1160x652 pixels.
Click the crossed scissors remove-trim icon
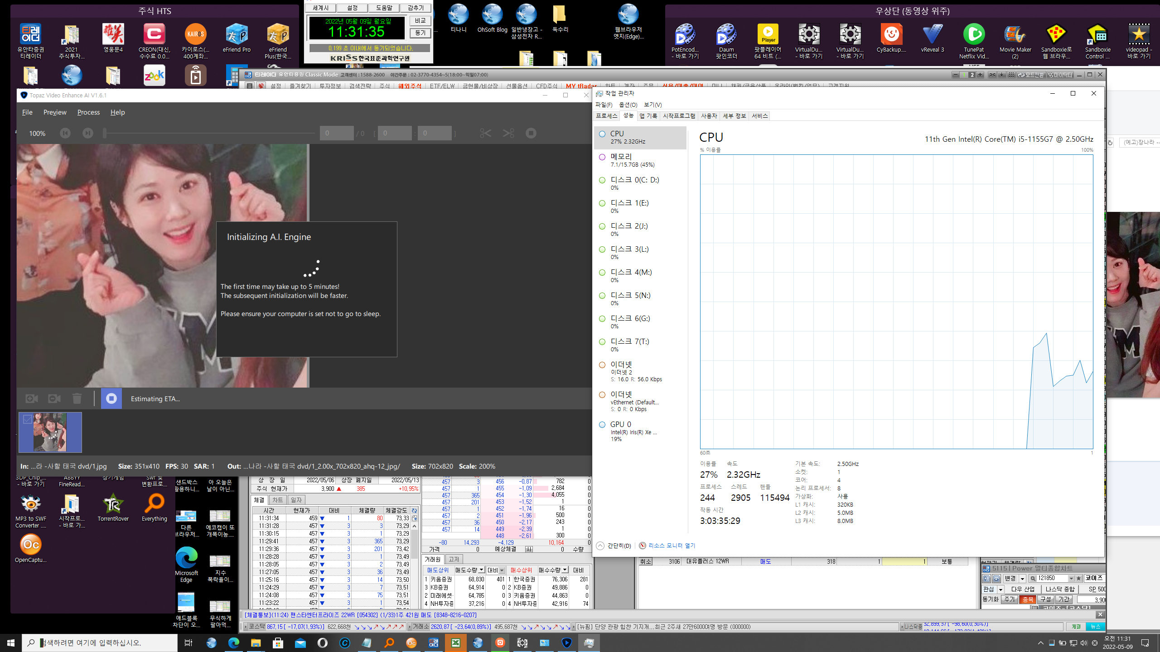[508, 133]
